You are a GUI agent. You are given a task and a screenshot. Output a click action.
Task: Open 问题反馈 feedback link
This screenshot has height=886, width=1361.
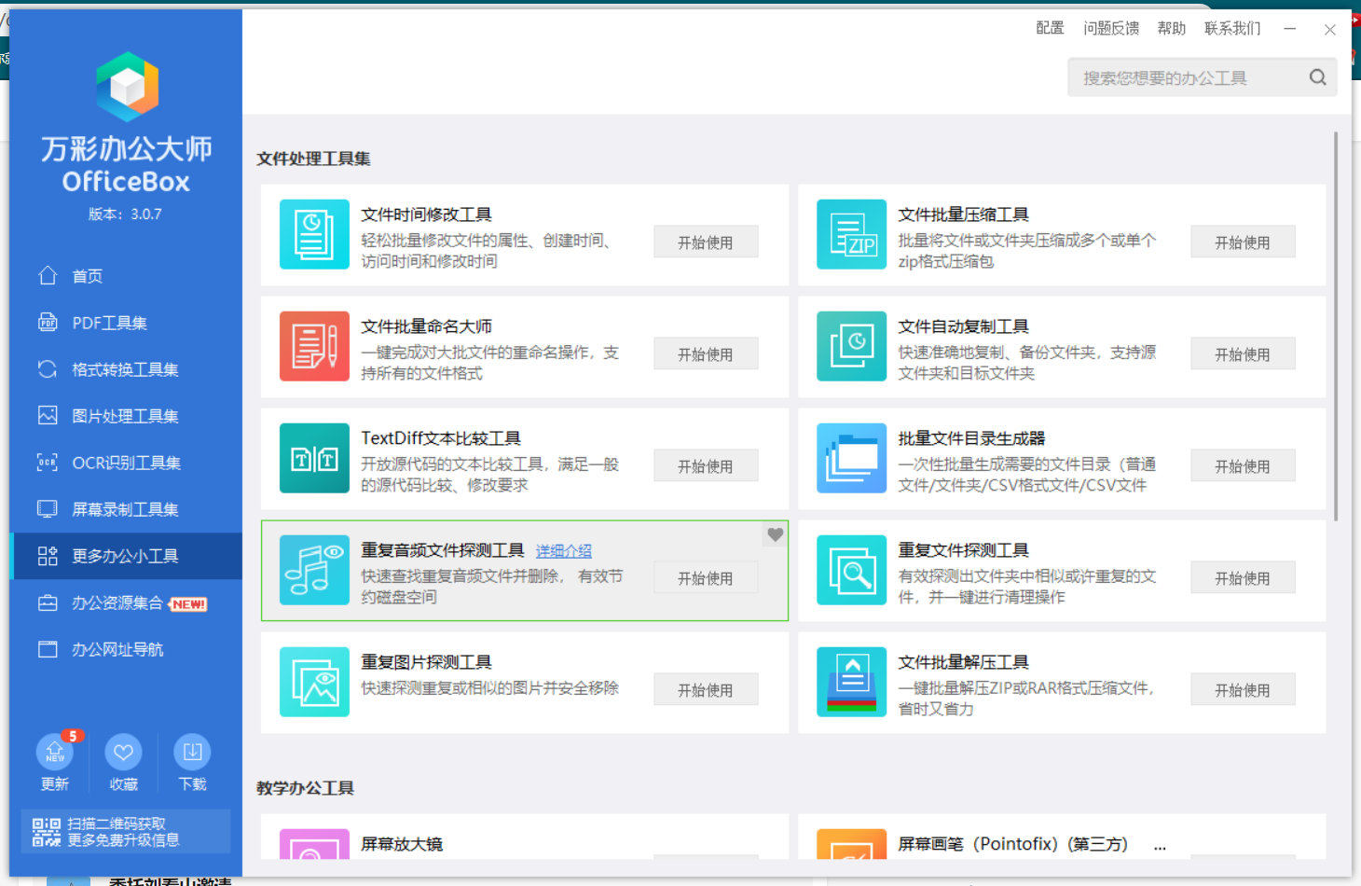point(1111,29)
